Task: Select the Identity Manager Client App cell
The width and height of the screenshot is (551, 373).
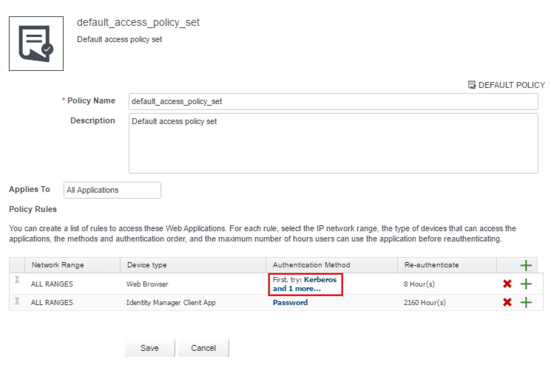Action: pos(171,302)
